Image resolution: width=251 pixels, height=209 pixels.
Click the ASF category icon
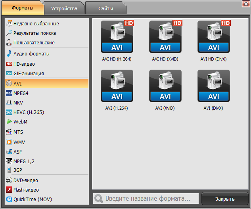[9, 152]
